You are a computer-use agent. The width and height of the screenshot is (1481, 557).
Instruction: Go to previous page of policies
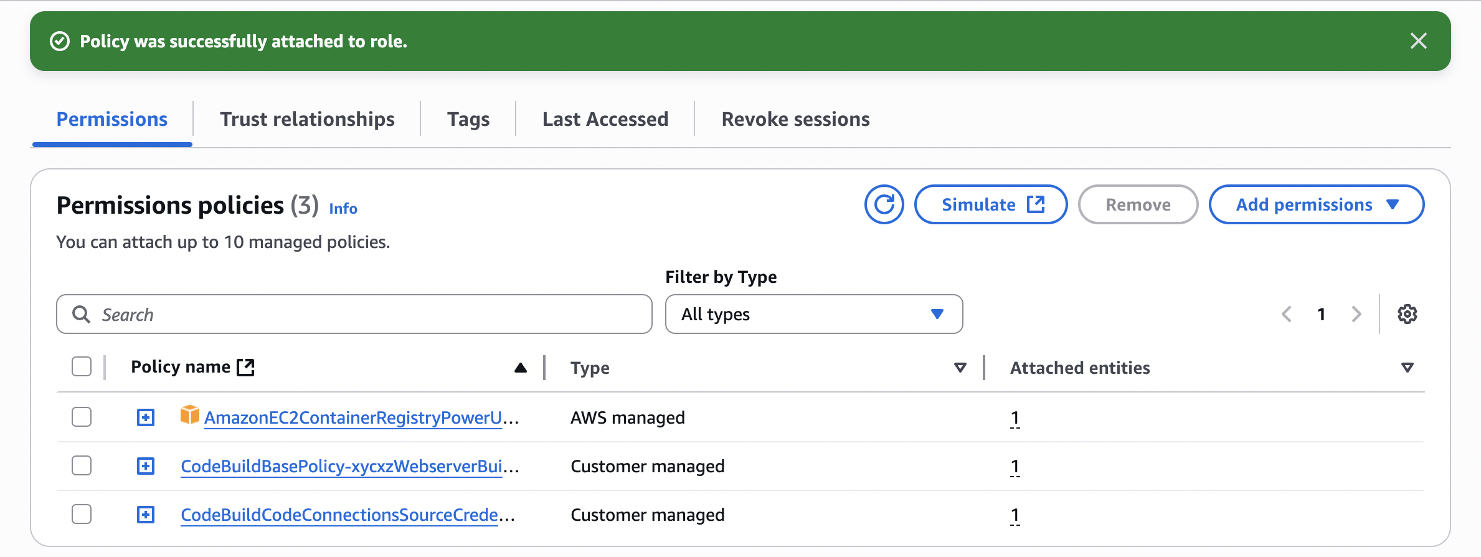coord(1287,314)
